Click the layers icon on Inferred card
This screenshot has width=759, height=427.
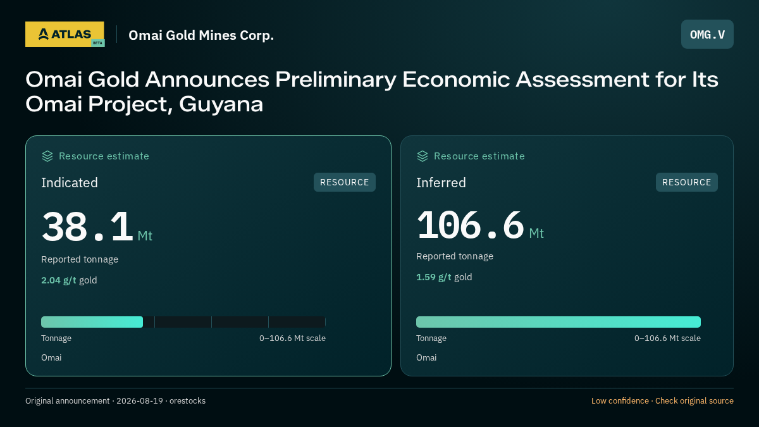click(x=423, y=156)
